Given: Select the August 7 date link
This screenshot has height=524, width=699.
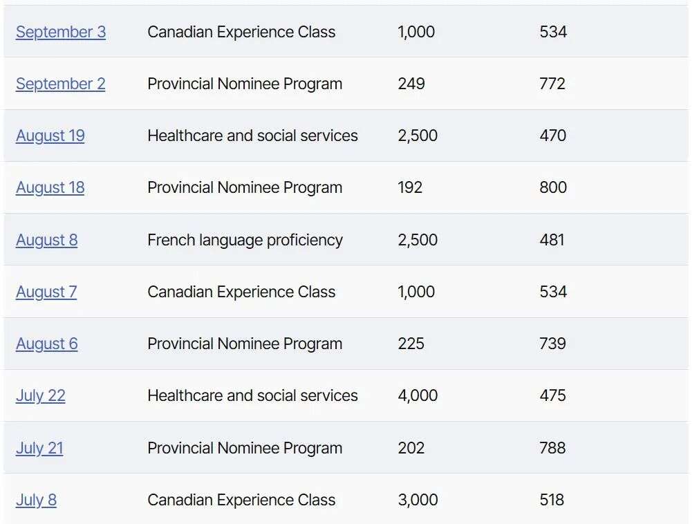Looking at the screenshot, I should [46, 292].
